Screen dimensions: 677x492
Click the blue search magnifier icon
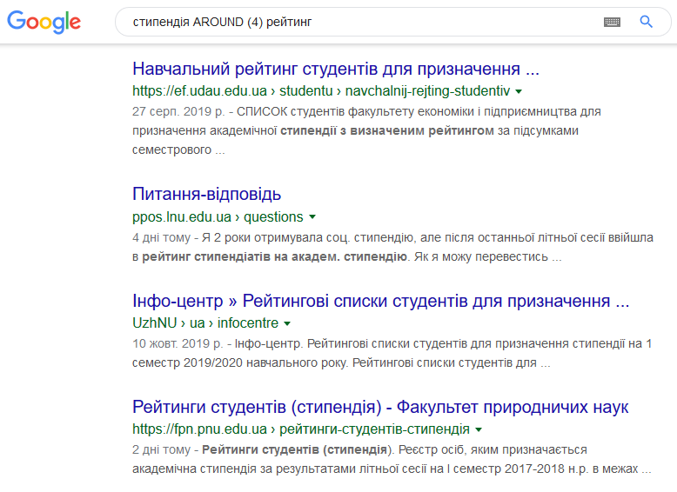[646, 22]
